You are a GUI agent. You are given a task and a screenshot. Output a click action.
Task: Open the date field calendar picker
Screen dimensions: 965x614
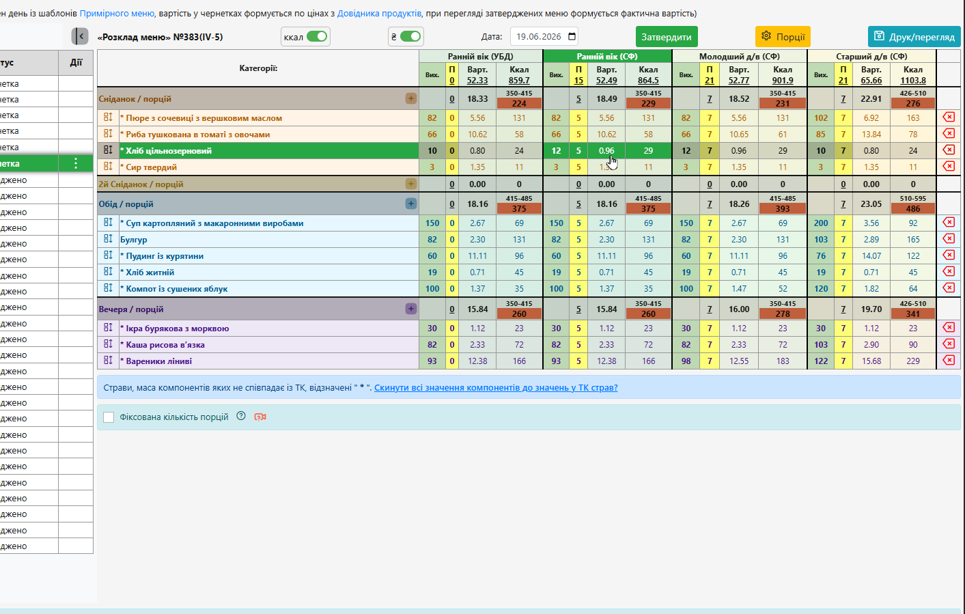tap(572, 36)
